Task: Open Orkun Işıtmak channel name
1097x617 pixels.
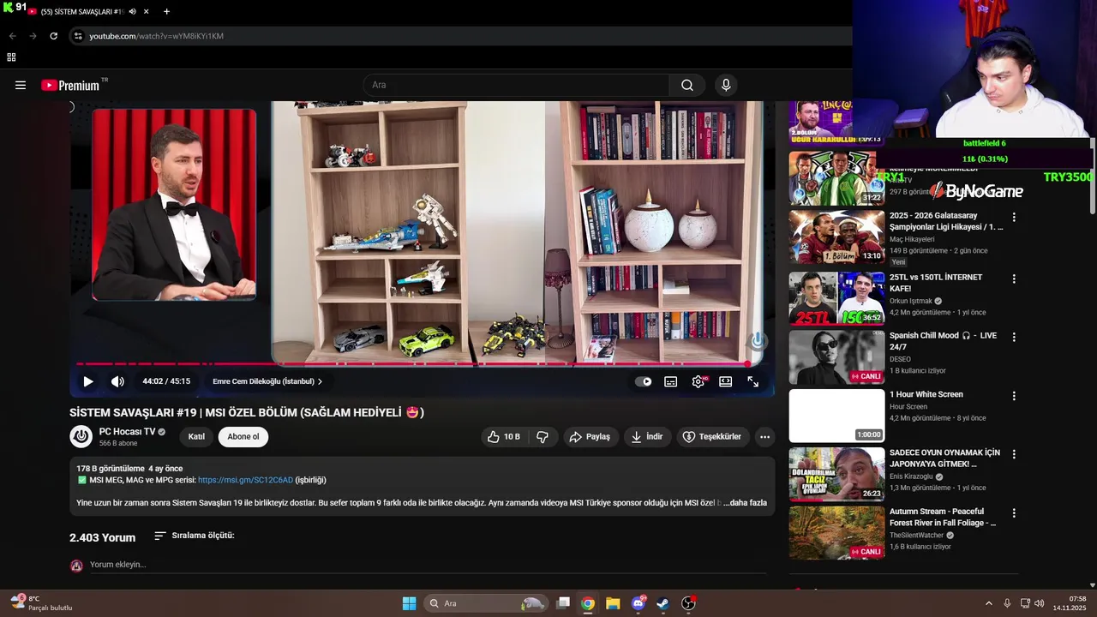Action: click(x=911, y=301)
